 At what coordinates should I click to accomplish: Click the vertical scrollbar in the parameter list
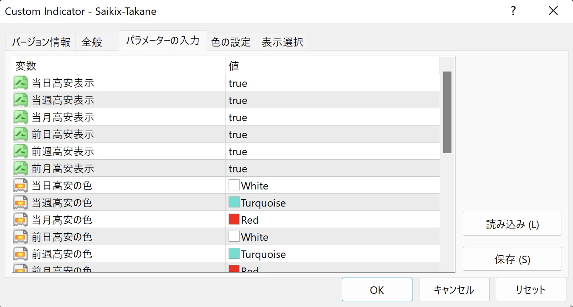click(447, 112)
